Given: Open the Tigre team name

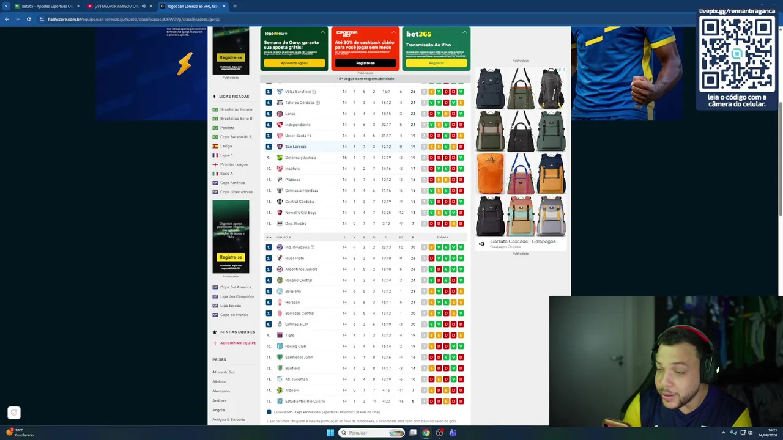Looking at the screenshot, I should tap(289, 335).
